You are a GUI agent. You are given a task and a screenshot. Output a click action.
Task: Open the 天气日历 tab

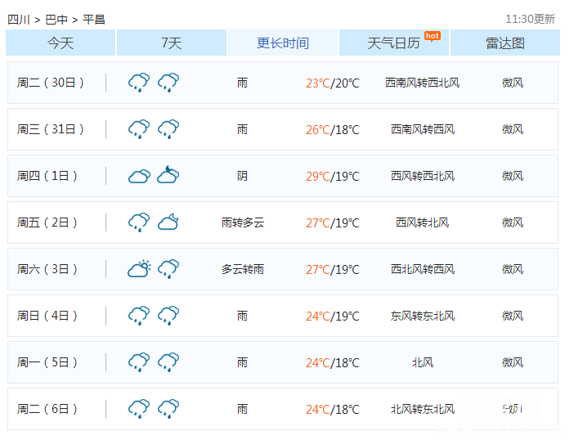(393, 43)
